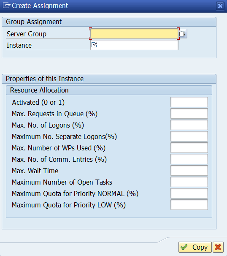The width and height of the screenshot is (227, 256).
Task: Select the Maximum Number of Open Tasks field
Action: click(x=189, y=182)
